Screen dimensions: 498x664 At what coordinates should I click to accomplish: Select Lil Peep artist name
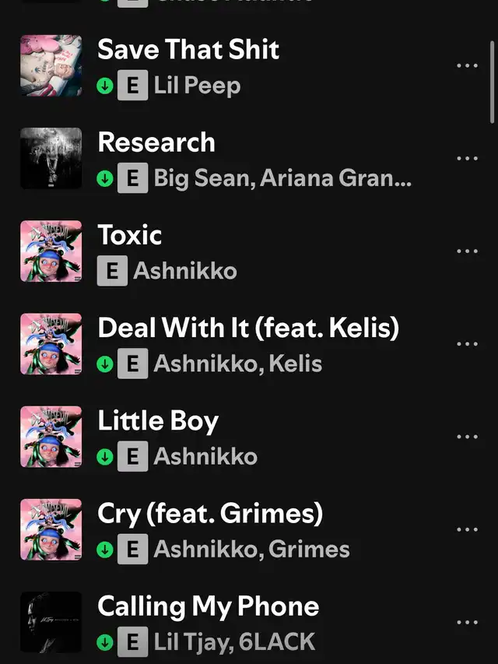198,86
